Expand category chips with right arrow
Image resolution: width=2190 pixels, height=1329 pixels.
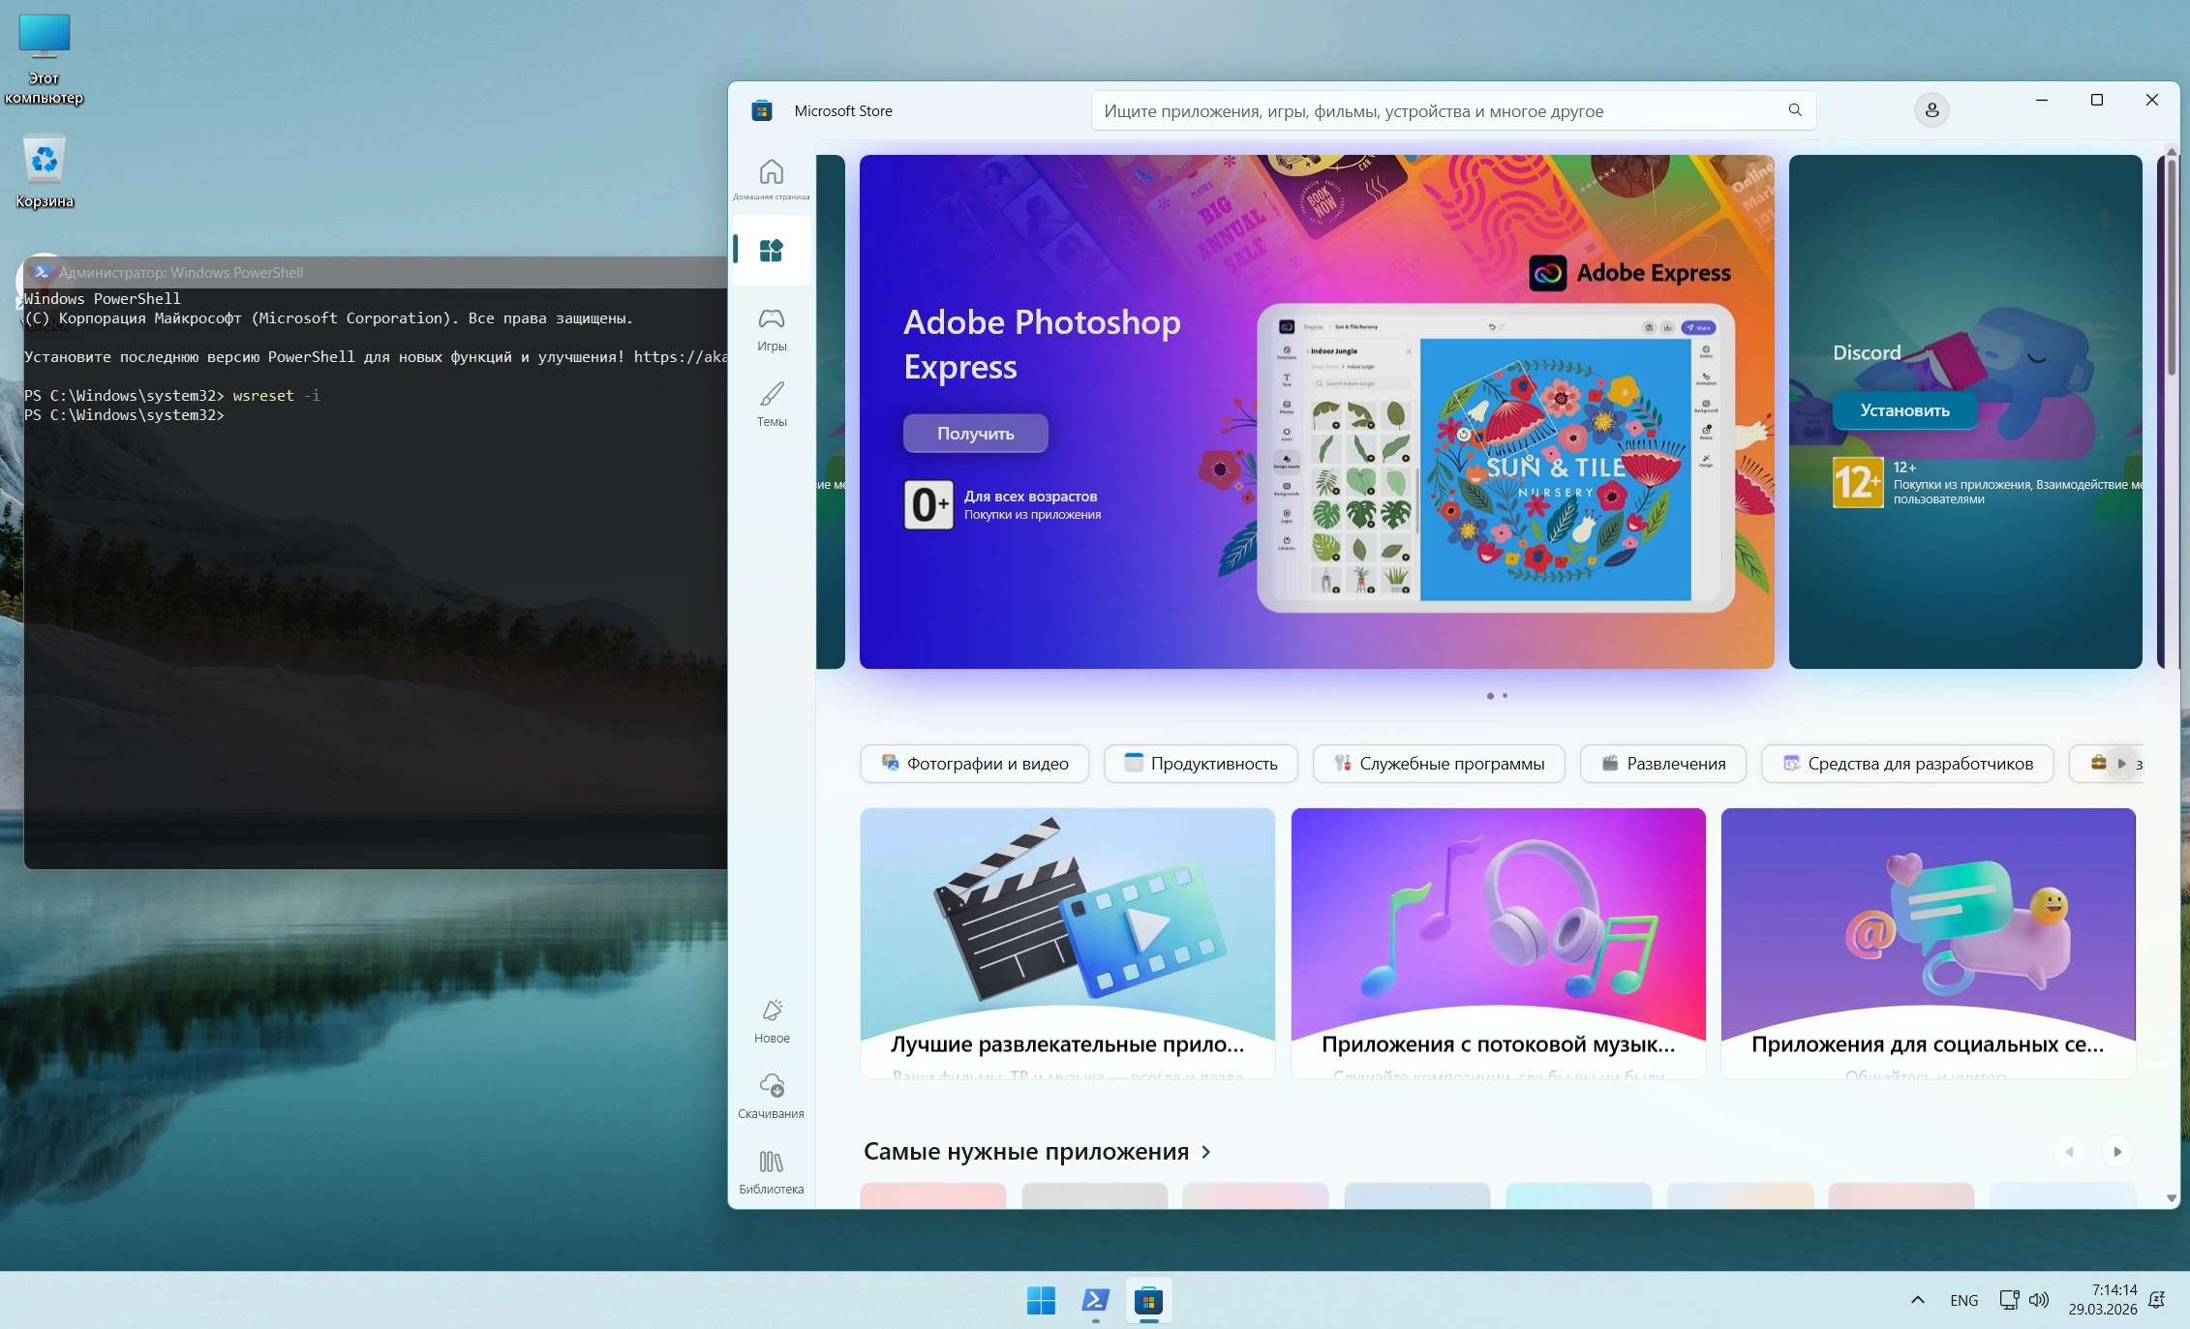pos(2120,764)
